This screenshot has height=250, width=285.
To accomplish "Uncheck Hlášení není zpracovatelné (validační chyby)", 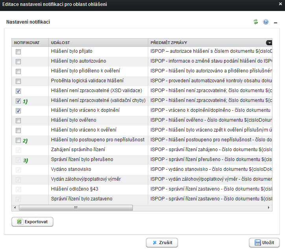I will (x=18, y=101).
